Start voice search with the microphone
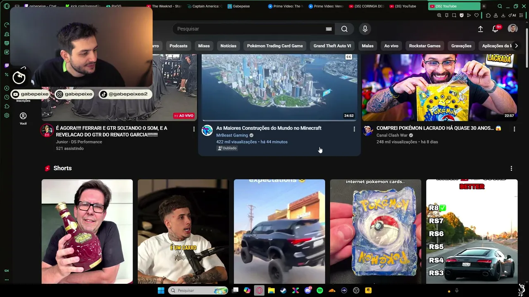The image size is (529, 297). click(365, 29)
